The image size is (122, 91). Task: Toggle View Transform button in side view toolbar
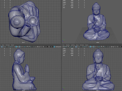pyautogui.click(x=54, y=47)
